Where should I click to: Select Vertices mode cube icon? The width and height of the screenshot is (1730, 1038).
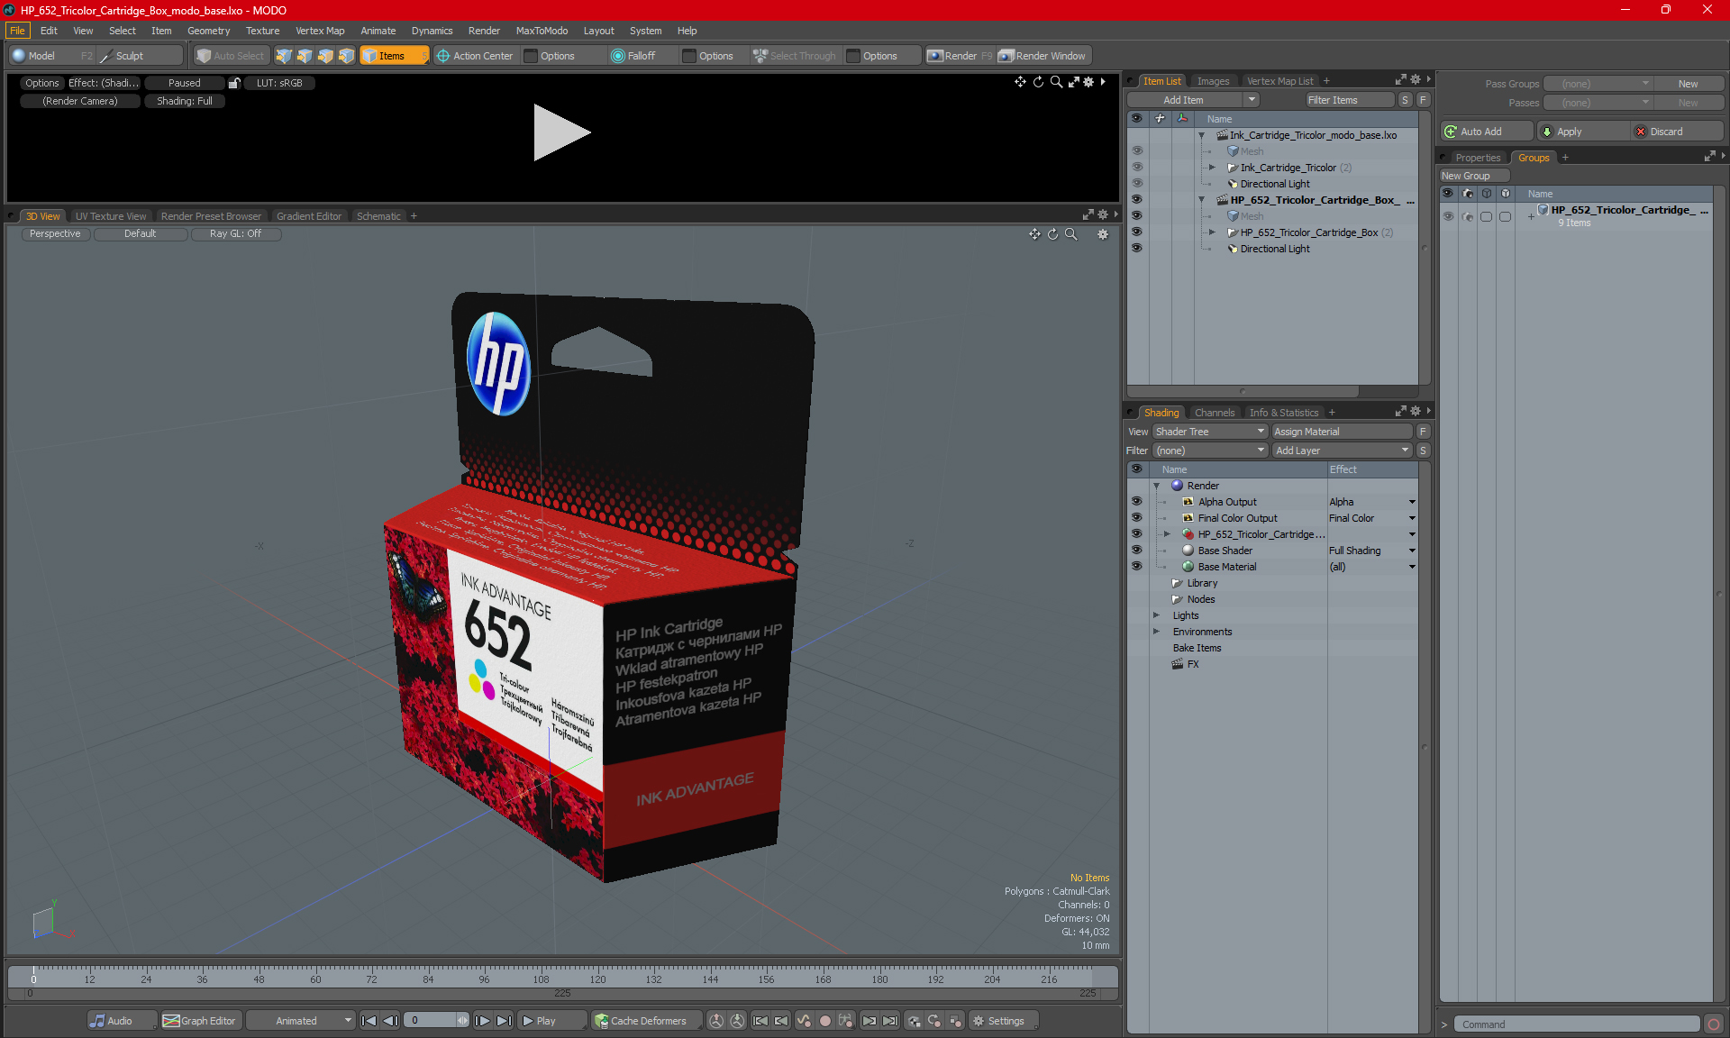[284, 56]
